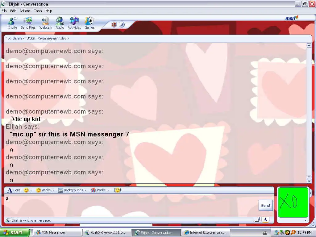
Task: Open the Edit menu
Action: [x=13, y=11]
